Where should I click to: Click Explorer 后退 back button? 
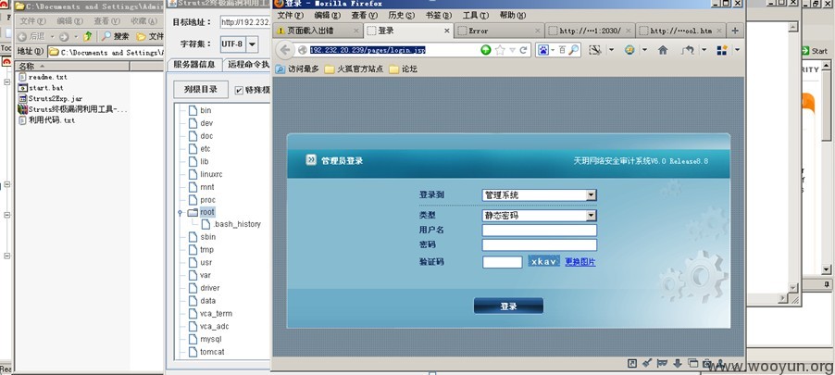[x=32, y=36]
